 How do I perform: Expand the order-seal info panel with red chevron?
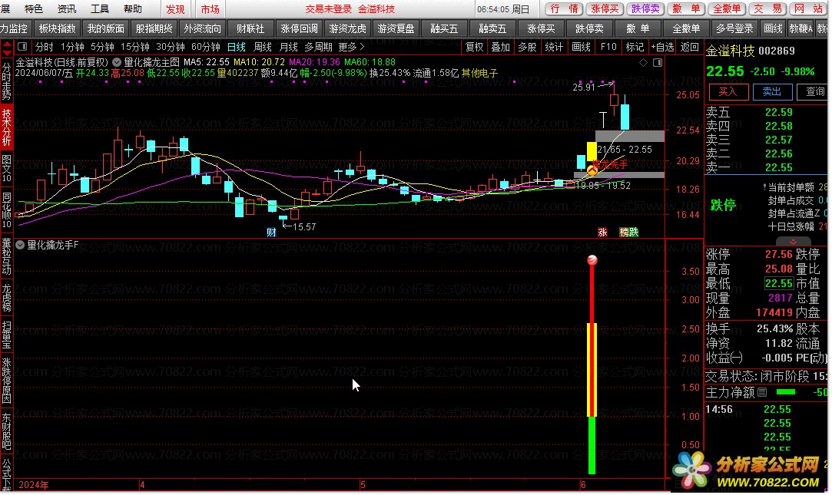793,242
